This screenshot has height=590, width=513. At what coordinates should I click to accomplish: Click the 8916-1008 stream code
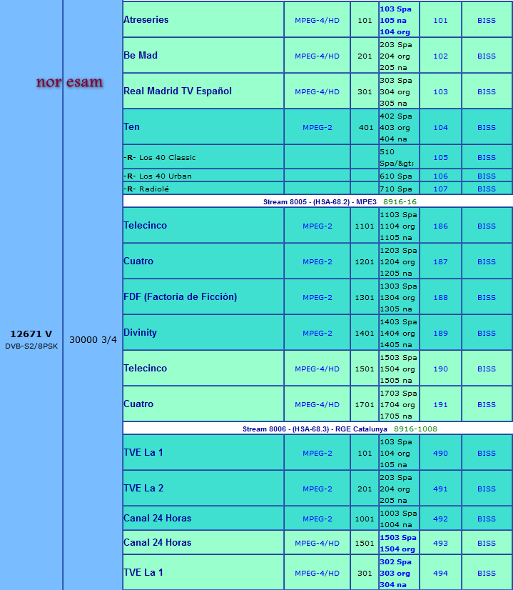(415, 429)
